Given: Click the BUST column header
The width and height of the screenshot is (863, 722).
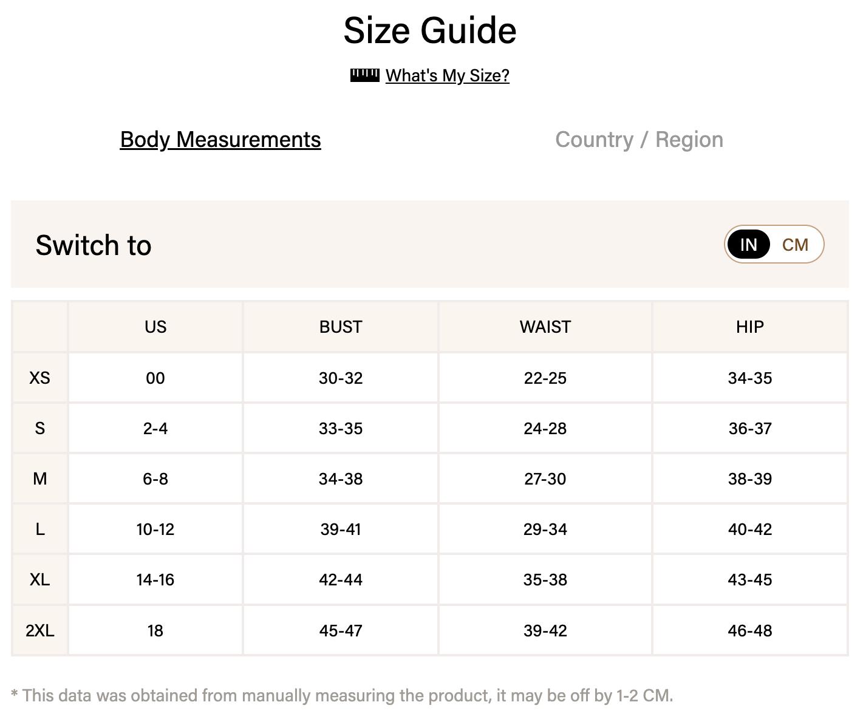Looking at the screenshot, I should click(x=340, y=327).
